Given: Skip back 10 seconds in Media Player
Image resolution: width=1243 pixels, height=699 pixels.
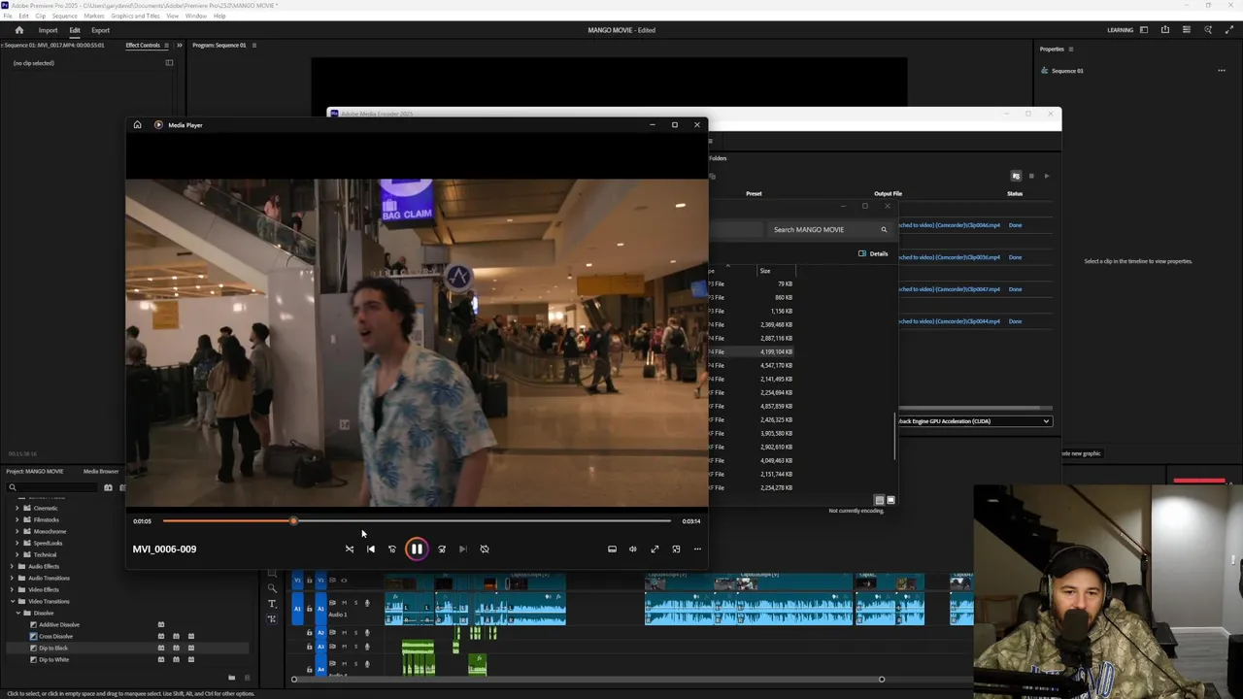Looking at the screenshot, I should tap(392, 549).
